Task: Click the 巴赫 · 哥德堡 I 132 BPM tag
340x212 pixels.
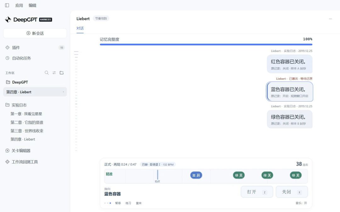Action: point(158,165)
